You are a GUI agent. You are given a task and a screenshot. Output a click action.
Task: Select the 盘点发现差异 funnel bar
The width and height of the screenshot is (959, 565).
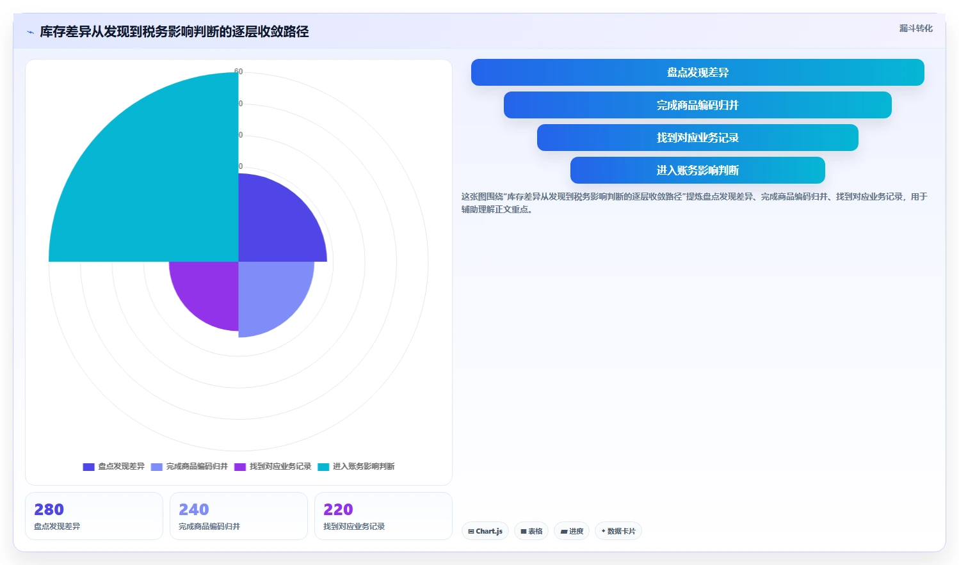pyautogui.click(x=698, y=72)
